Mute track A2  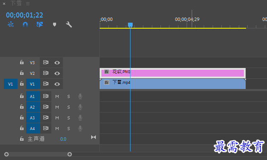click(57, 107)
